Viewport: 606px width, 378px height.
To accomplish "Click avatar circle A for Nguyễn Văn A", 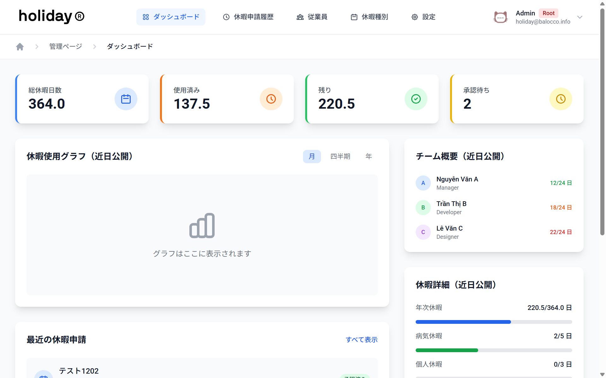I will click(x=423, y=183).
